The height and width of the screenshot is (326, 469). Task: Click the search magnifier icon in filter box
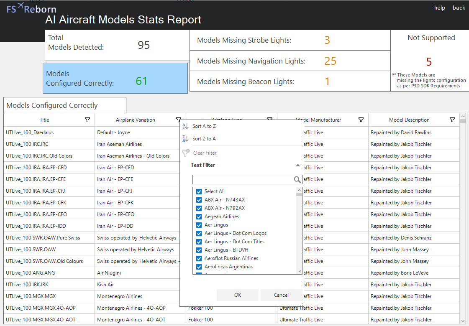pos(297,180)
